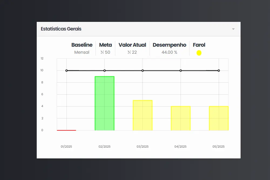This screenshot has width=270, height=180.
Task: Select the green bar for 02/2025
Action: (104, 103)
